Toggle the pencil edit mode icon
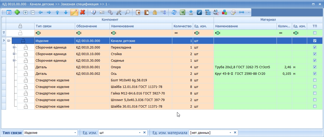This screenshot has width=324, height=137. pos(74,12)
